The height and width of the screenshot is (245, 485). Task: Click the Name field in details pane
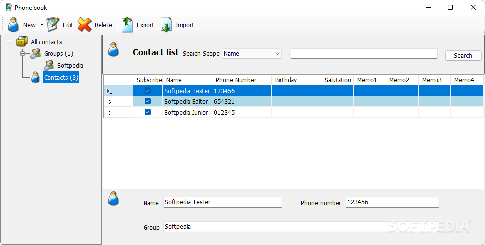point(223,202)
